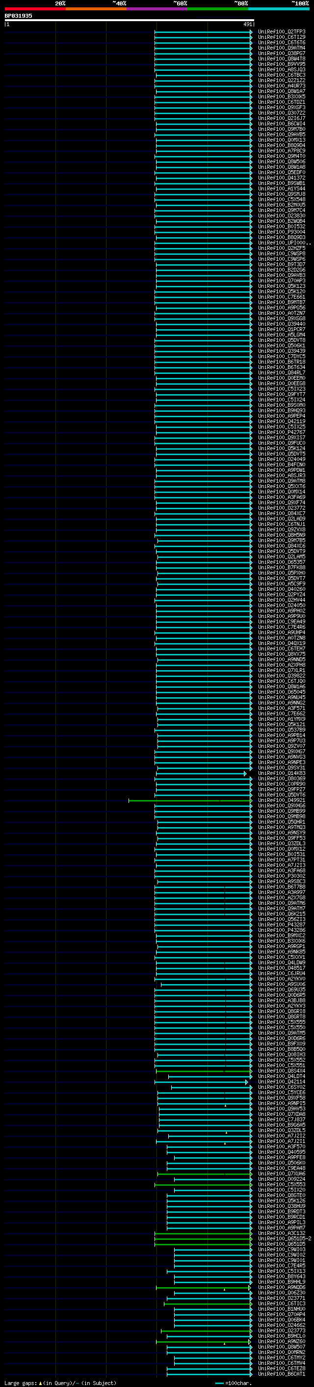Open hit UniRef100_C6TI29
The width and height of the screenshot is (314, 1387).
281,37
